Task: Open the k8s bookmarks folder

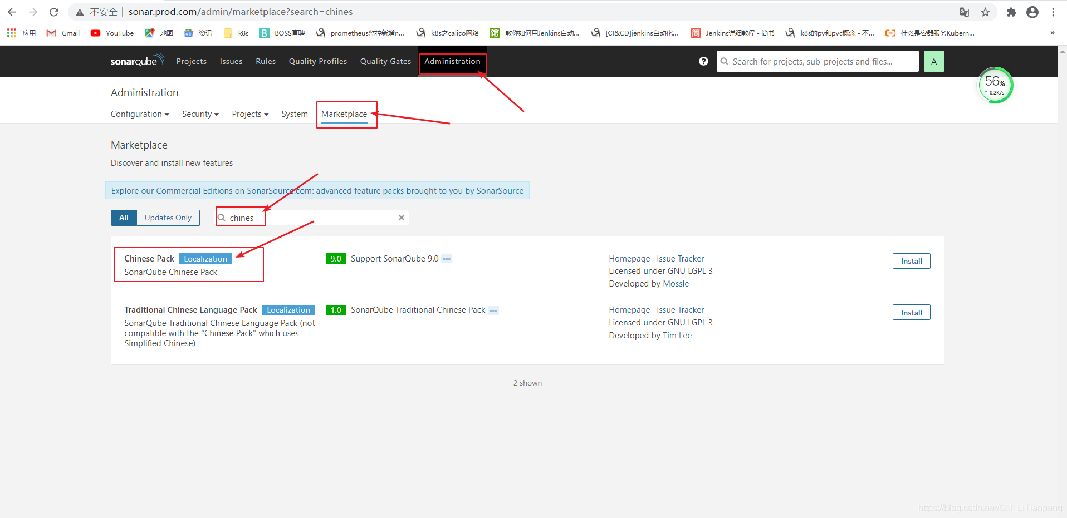Action: pyautogui.click(x=236, y=33)
